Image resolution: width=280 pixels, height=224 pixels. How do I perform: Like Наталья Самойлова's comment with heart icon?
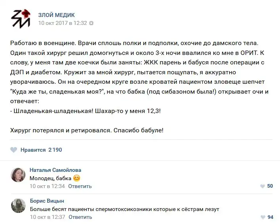tap(262, 186)
